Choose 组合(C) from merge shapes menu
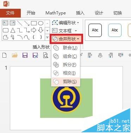Screen dimensions: 131x133 point(65,56)
